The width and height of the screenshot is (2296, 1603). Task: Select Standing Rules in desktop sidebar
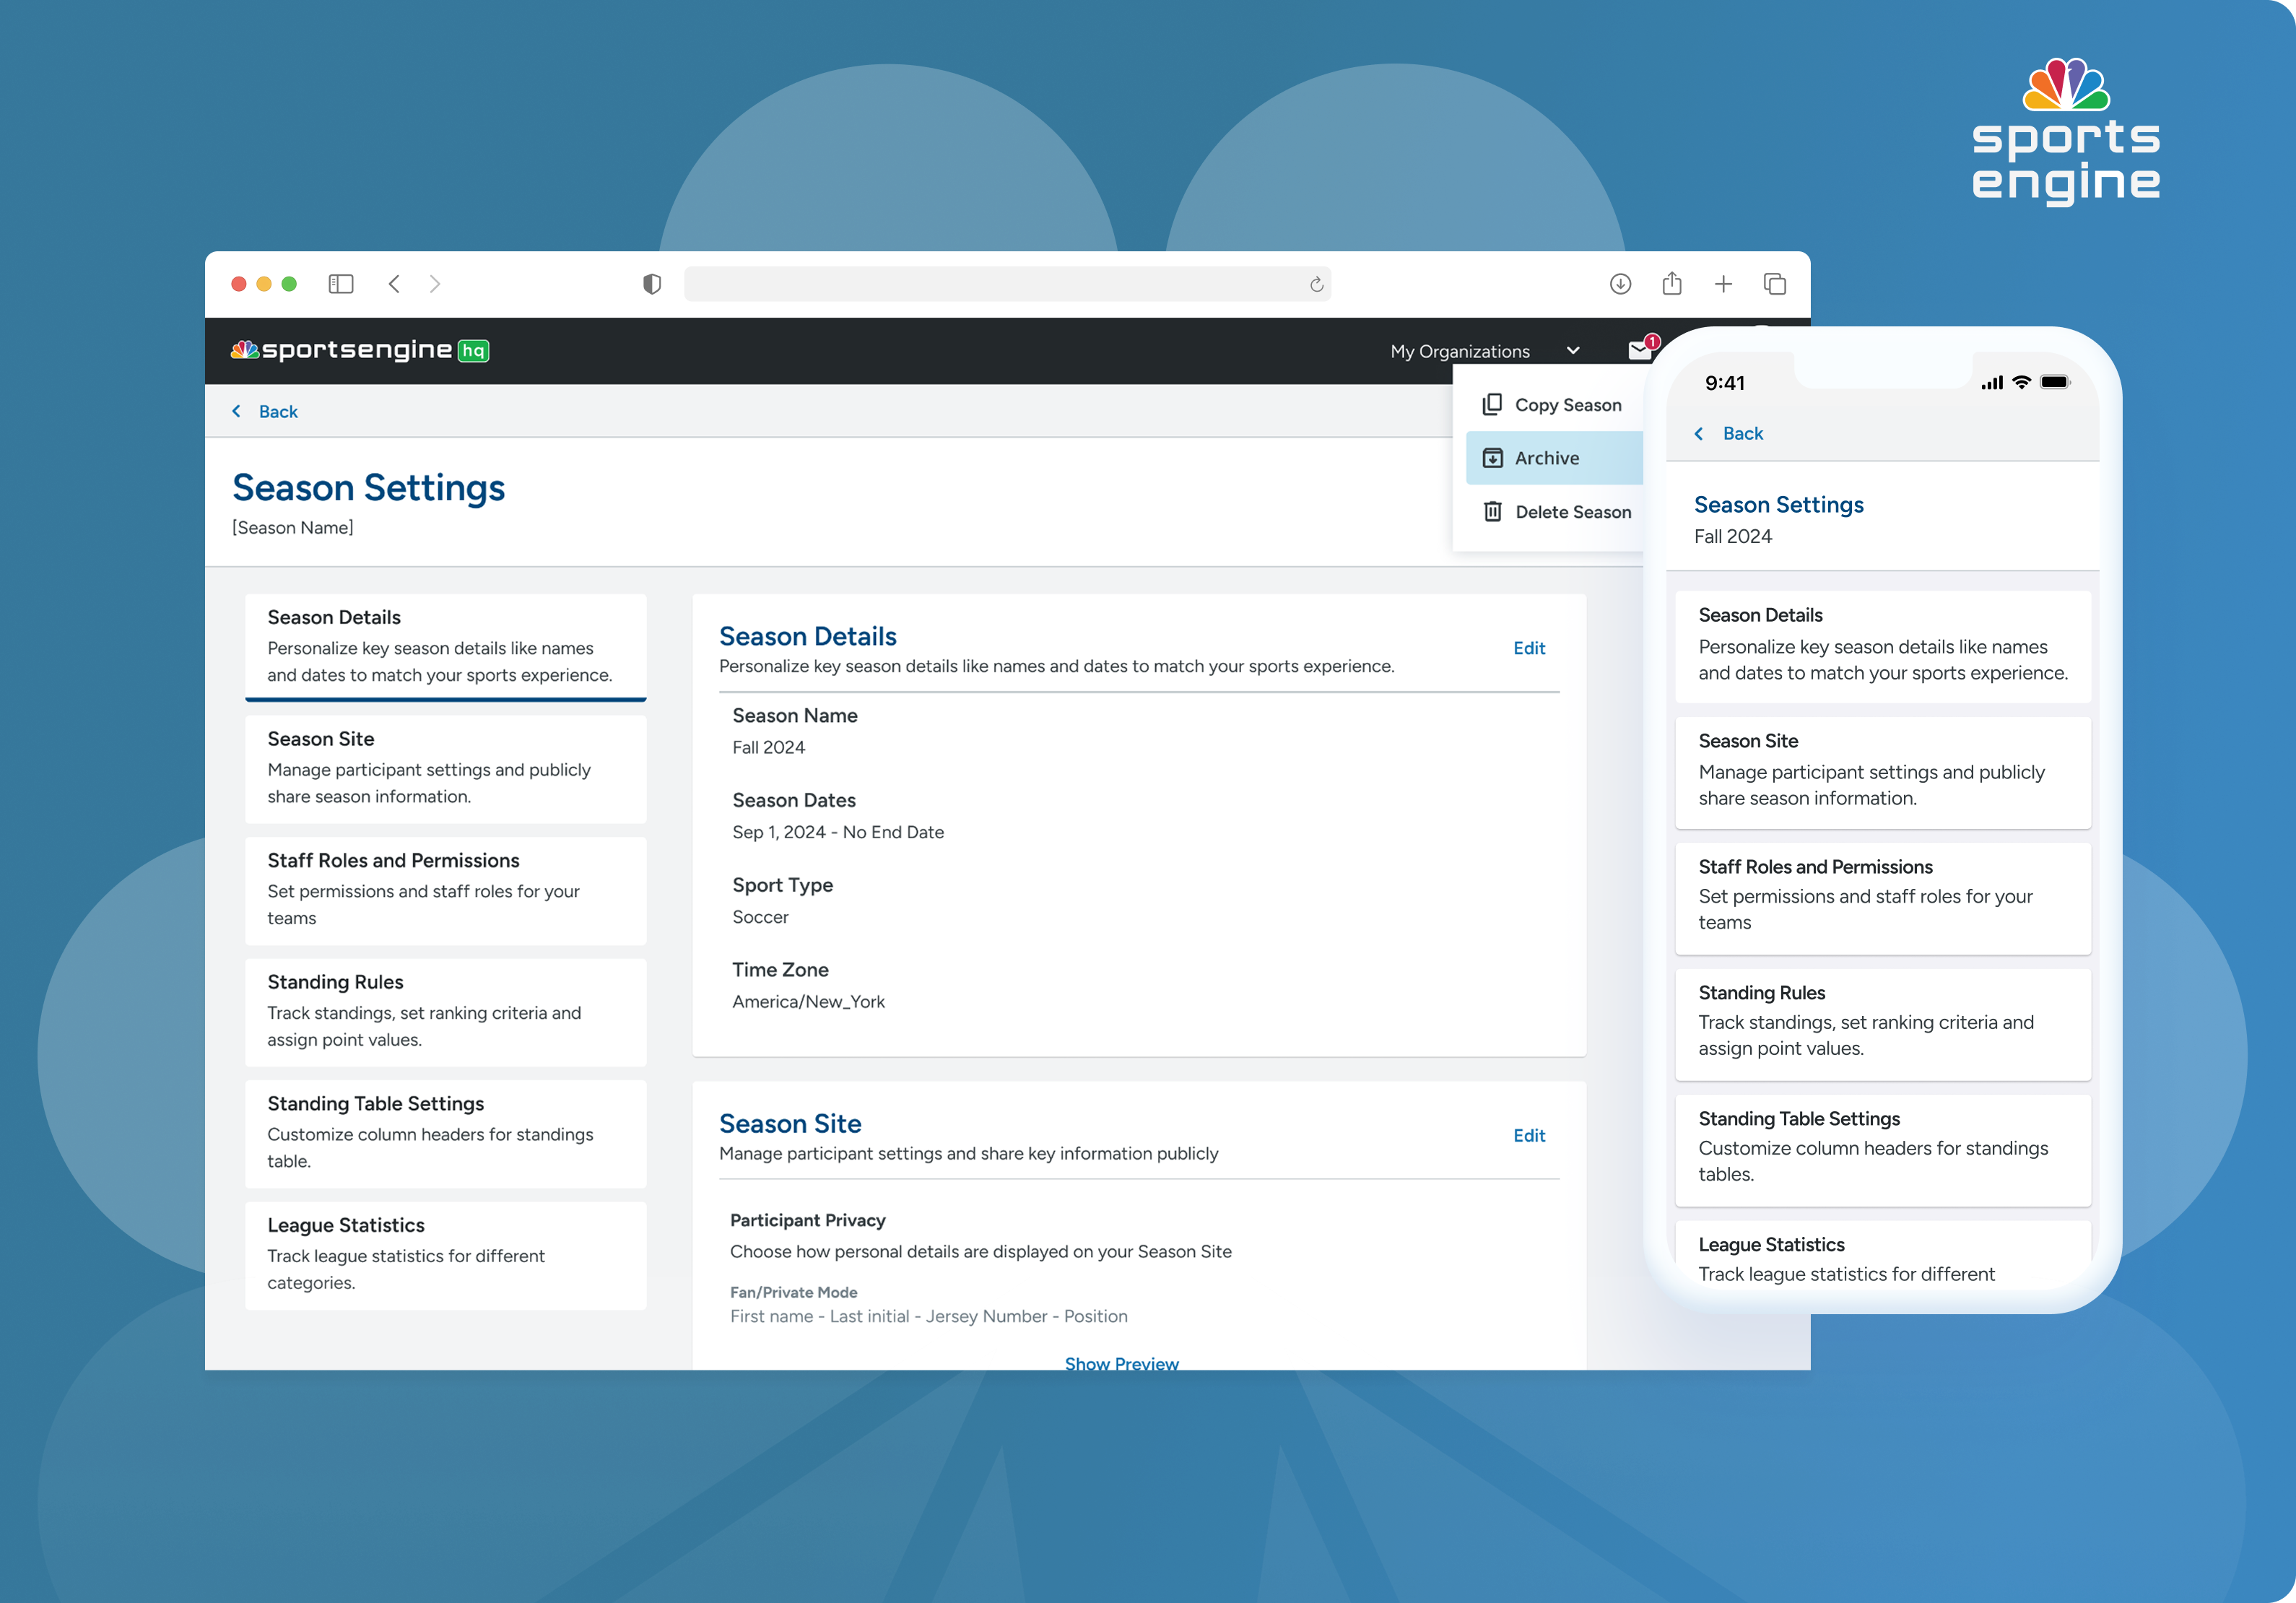445,1011
